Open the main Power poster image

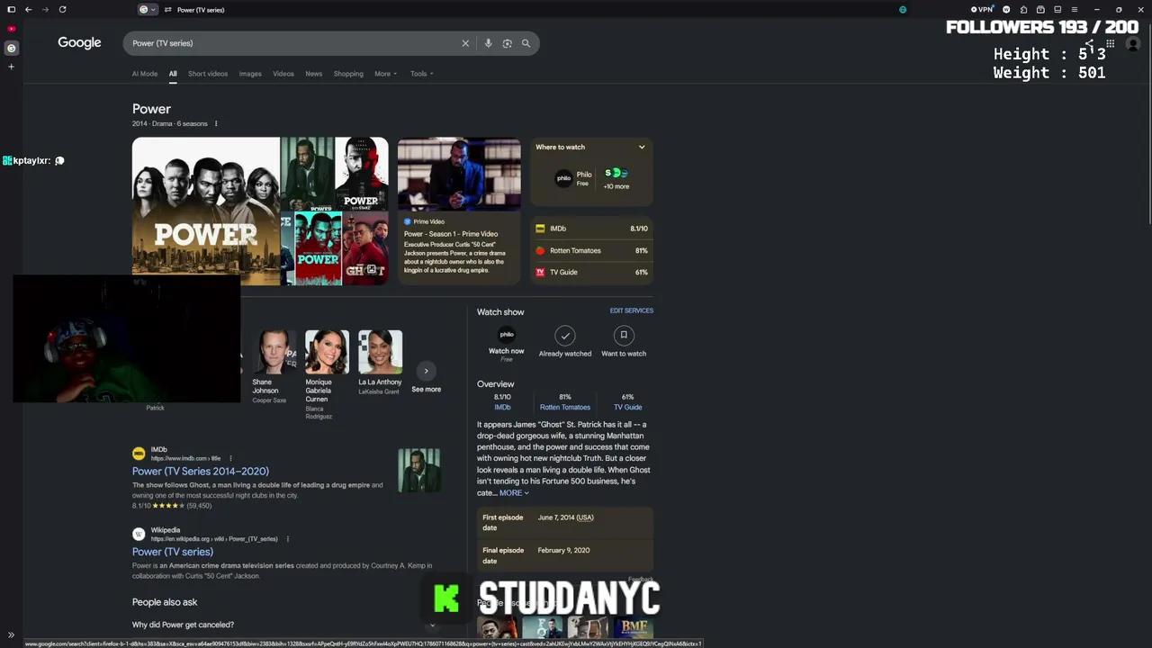click(x=206, y=211)
